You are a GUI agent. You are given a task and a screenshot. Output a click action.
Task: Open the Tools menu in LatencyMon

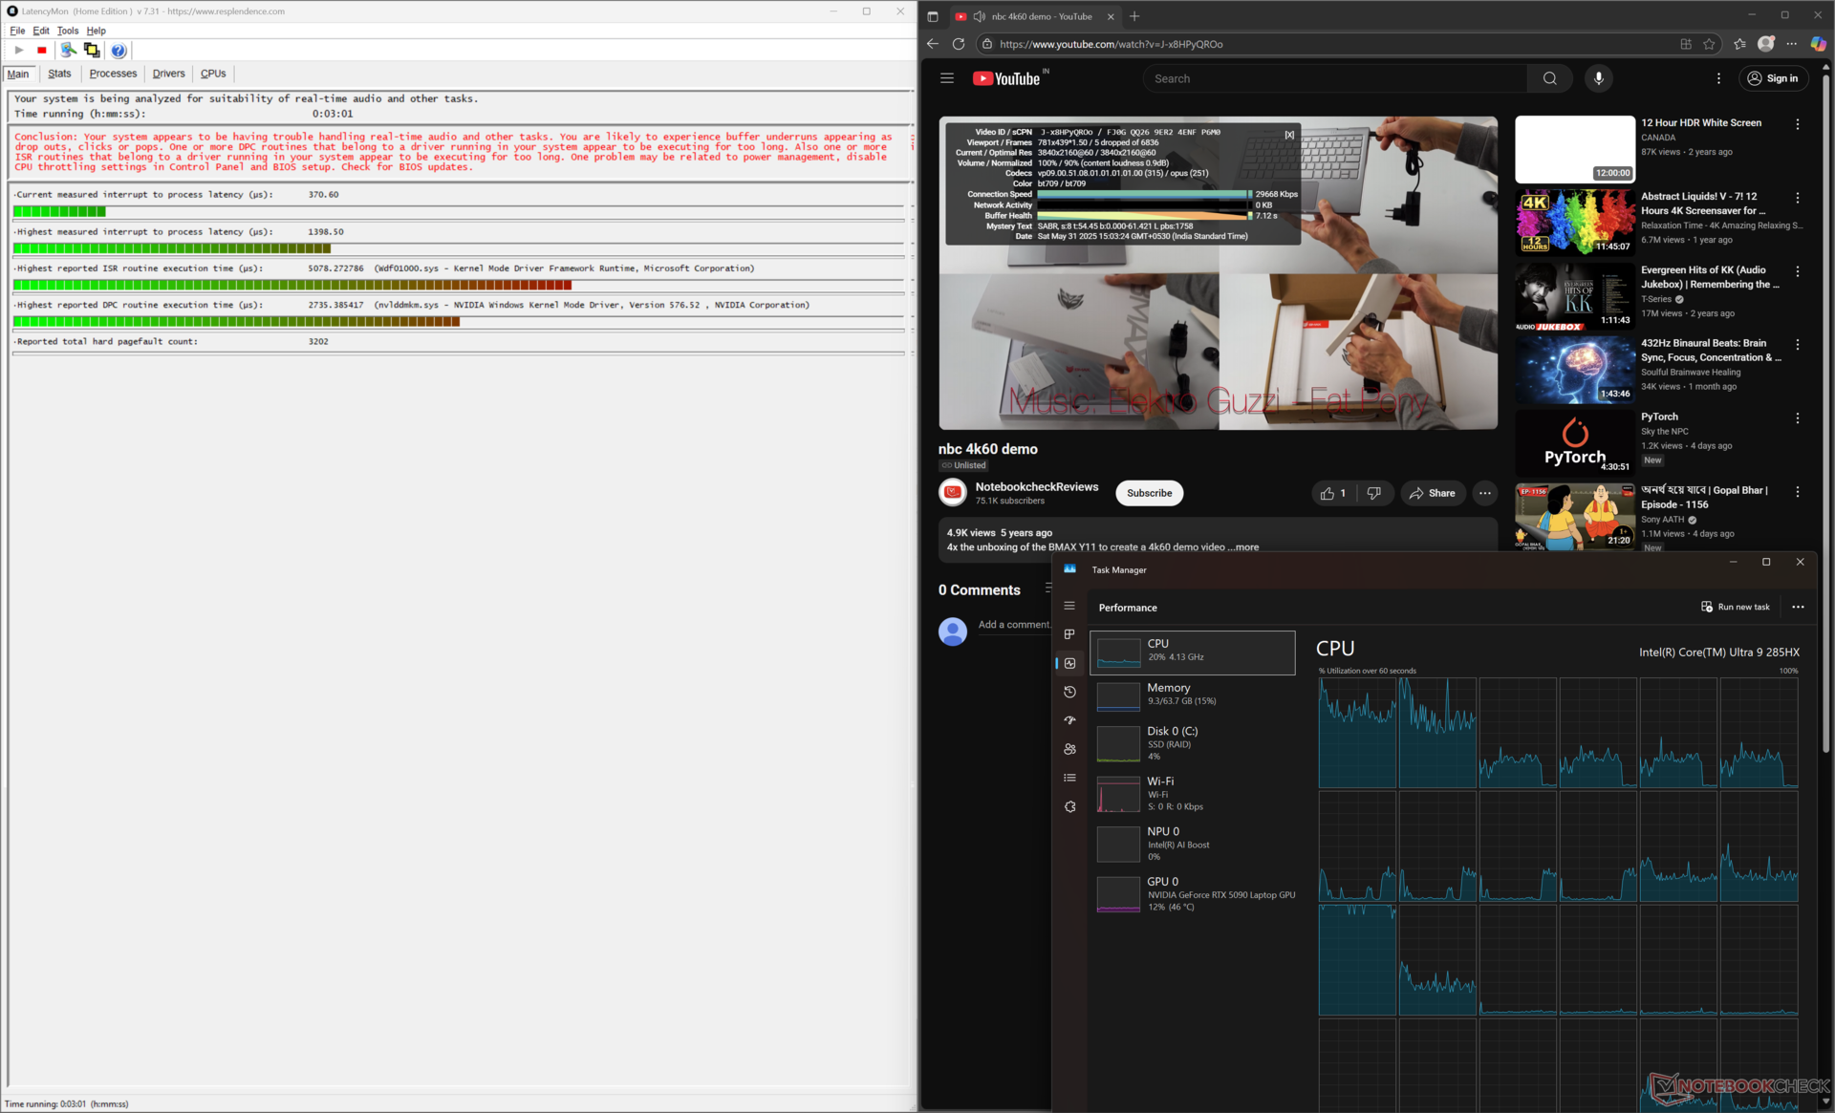coord(67,31)
